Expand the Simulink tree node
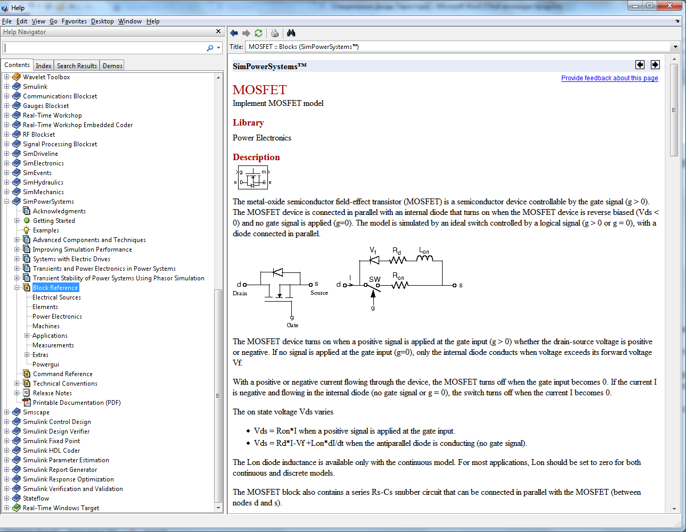Viewport: 686px width, 532px height. pos(7,87)
